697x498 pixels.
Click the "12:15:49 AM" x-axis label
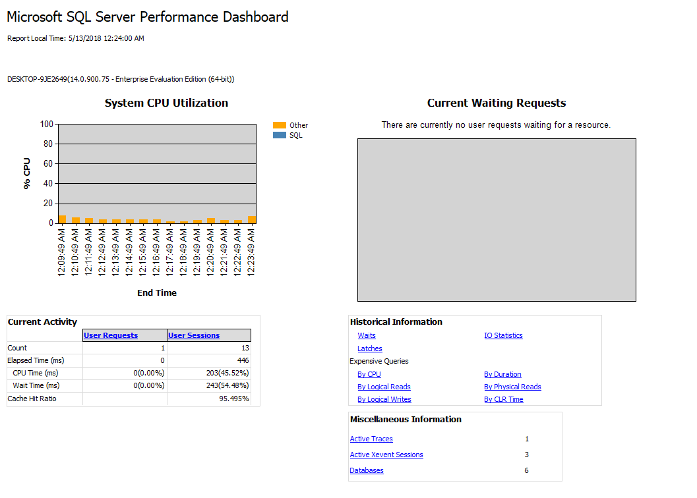pos(142,252)
